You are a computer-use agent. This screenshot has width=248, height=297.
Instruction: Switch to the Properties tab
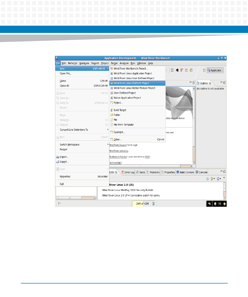(168, 172)
